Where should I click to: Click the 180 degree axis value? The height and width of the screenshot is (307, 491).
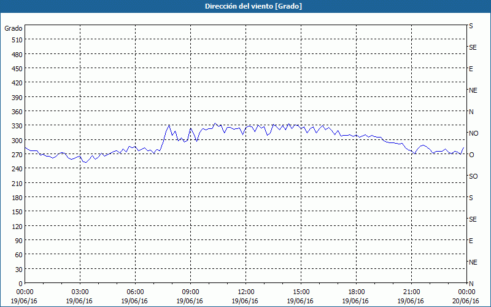(17, 197)
